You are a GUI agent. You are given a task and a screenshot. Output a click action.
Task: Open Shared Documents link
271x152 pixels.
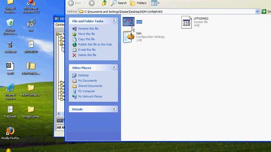point(90,86)
